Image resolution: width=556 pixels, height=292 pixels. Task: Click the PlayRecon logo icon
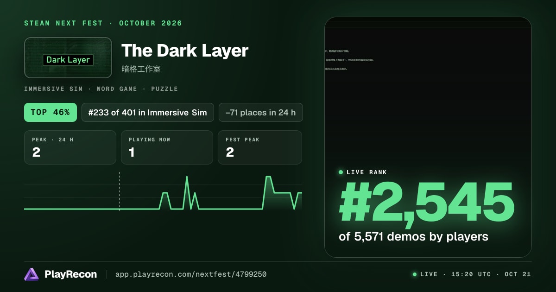[32, 274]
